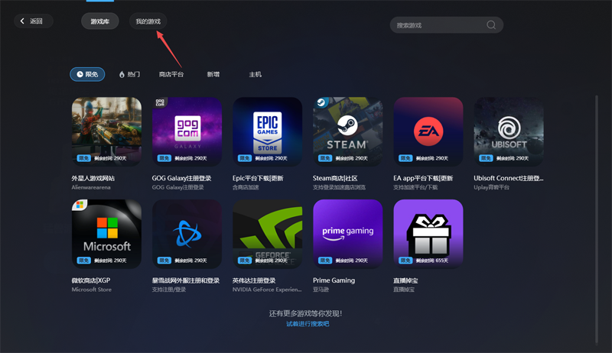Open the Battle.net tile

pyautogui.click(x=187, y=234)
